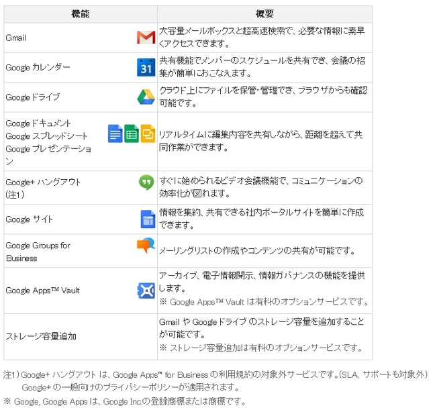Click the ストレージ容量追加は有料 note
Viewport: 435px width, 416px height.
coord(261,348)
